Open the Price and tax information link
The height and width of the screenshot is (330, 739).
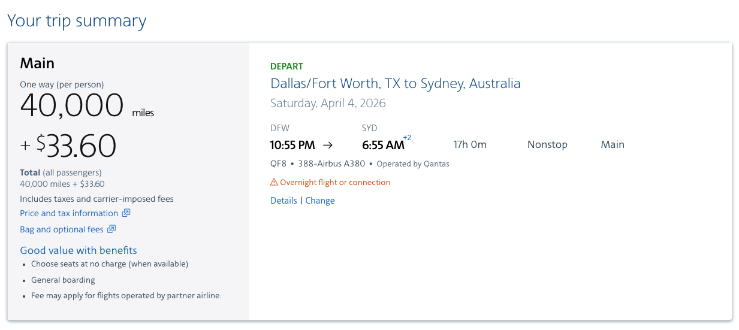(69, 213)
